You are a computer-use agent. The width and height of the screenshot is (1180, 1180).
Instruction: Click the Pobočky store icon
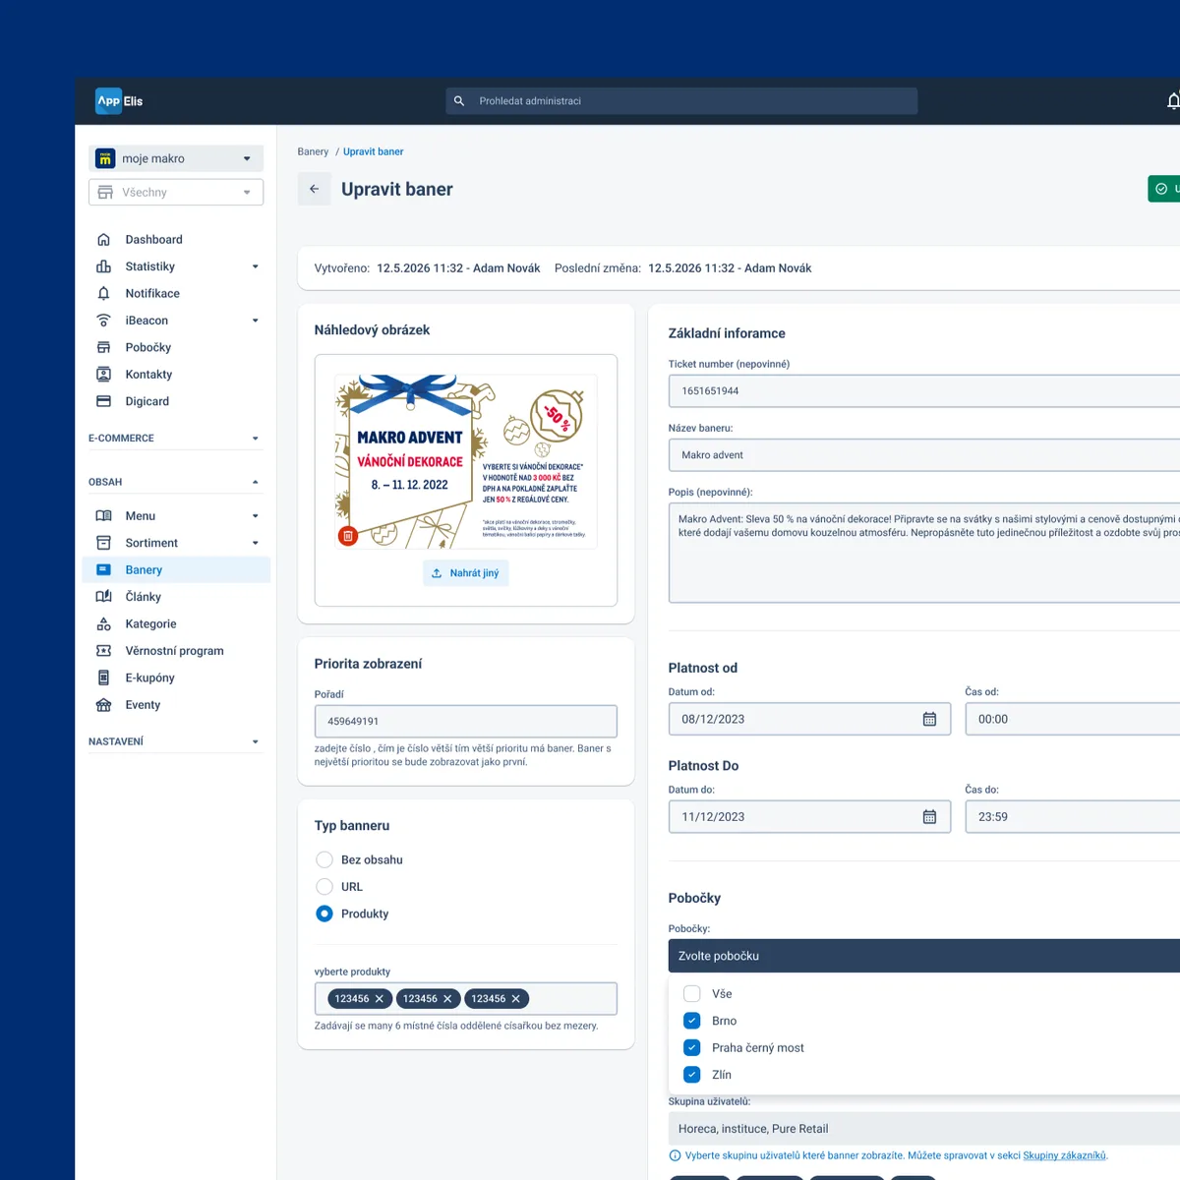103,347
